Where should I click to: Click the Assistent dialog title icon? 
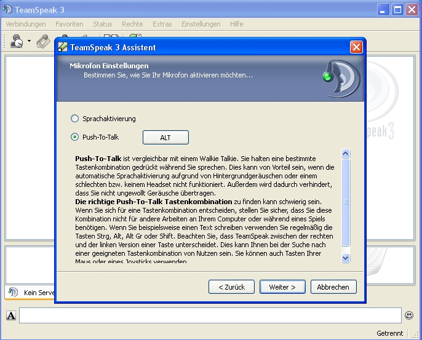tap(63, 47)
